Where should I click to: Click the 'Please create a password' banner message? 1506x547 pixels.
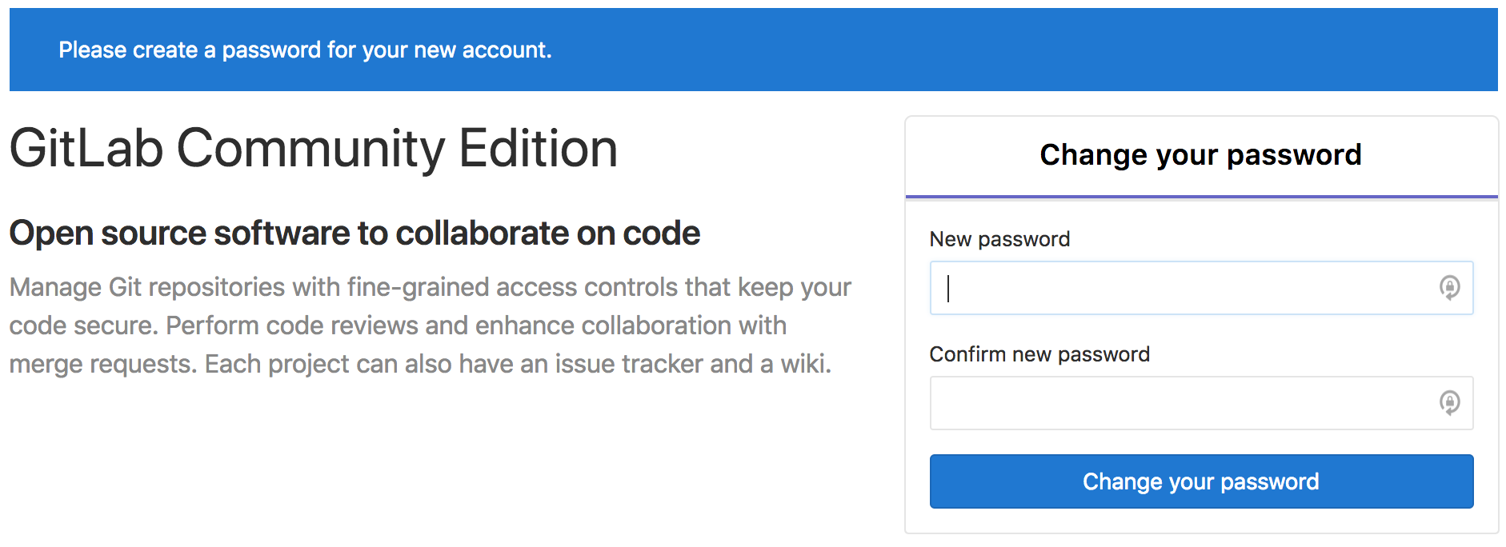pyautogui.click(x=305, y=50)
